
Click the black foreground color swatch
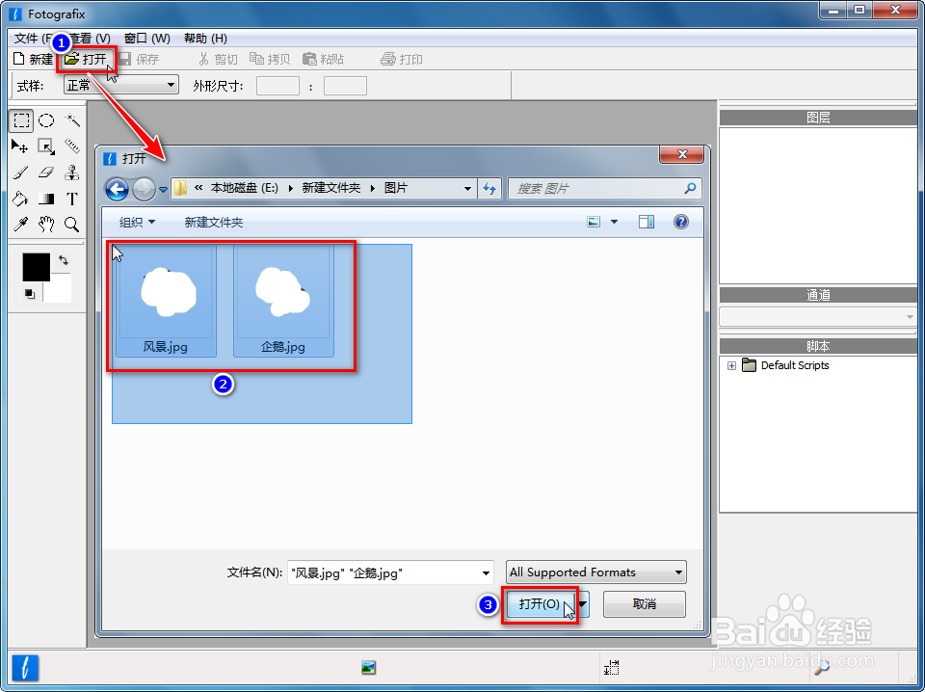(x=36, y=266)
